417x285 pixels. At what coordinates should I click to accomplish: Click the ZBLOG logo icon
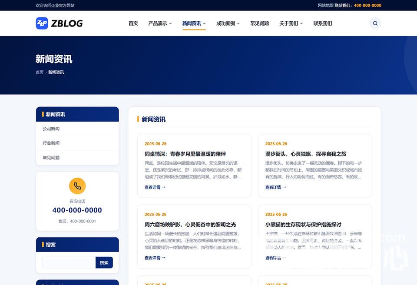click(42, 23)
